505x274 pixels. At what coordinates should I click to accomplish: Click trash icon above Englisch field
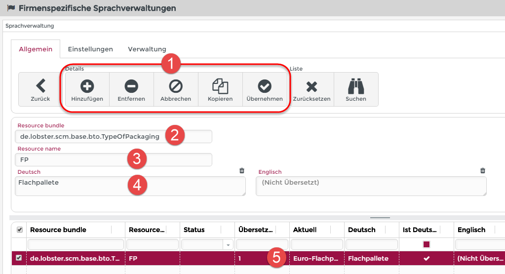(483, 171)
